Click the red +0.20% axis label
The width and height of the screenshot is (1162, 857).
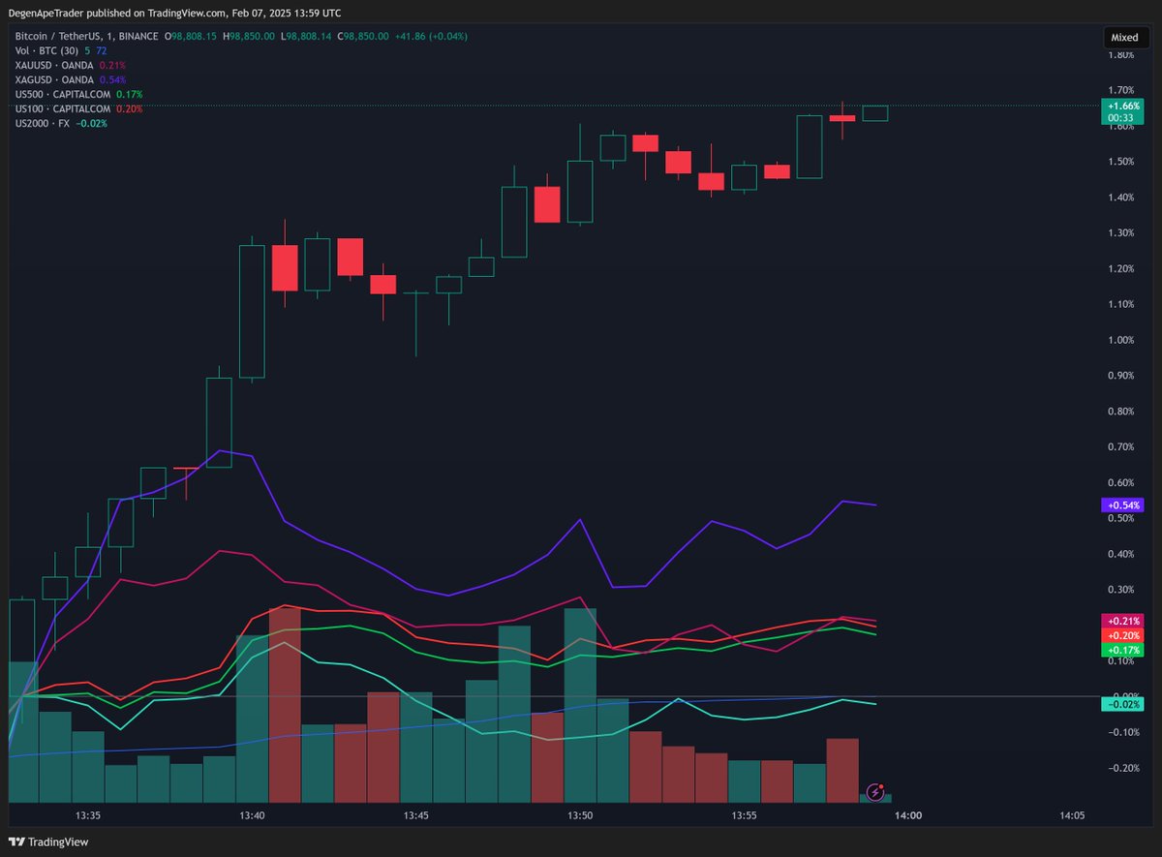click(x=1123, y=635)
